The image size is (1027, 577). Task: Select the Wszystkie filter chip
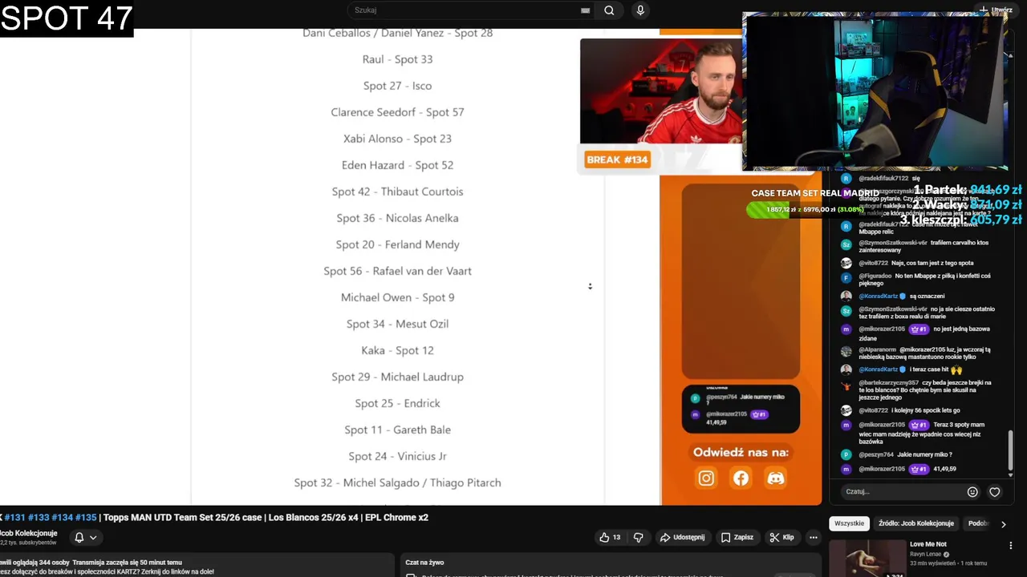(x=849, y=523)
